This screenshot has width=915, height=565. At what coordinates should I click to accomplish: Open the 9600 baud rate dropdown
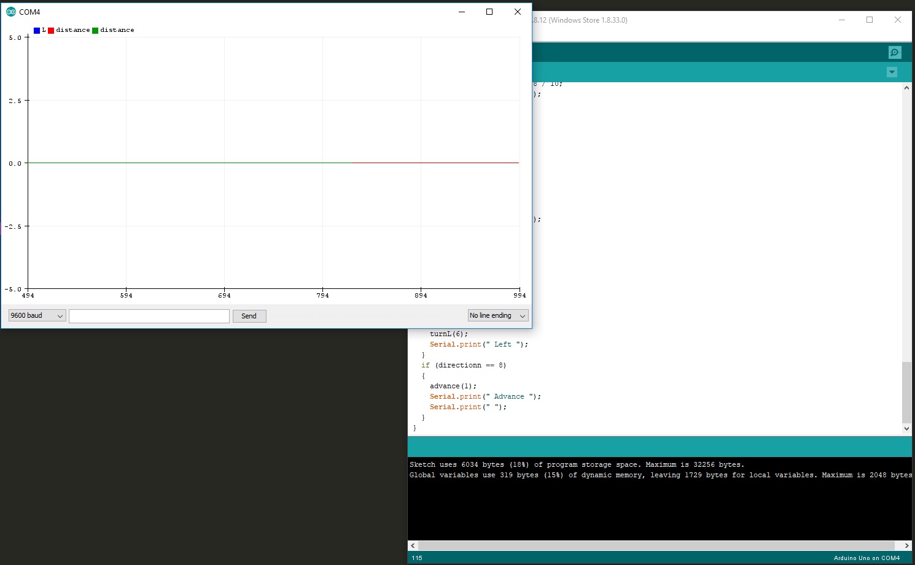tap(37, 316)
